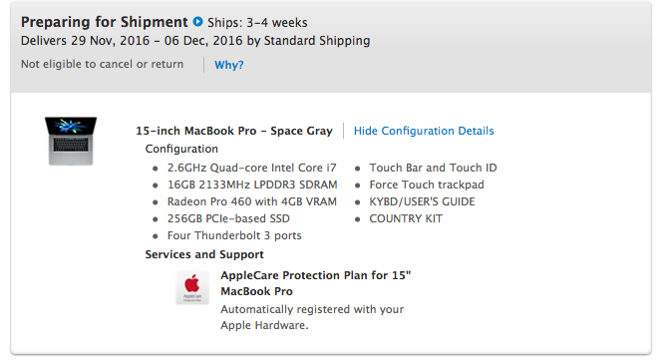Image resolution: width=667 pixels, height=364 pixels.
Task: Click the AppleCare Protection Plan icon
Action: (192, 287)
